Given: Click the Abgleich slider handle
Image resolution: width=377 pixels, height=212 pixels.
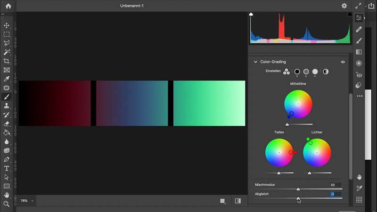Looking at the screenshot, I should pyautogui.click(x=298, y=198).
